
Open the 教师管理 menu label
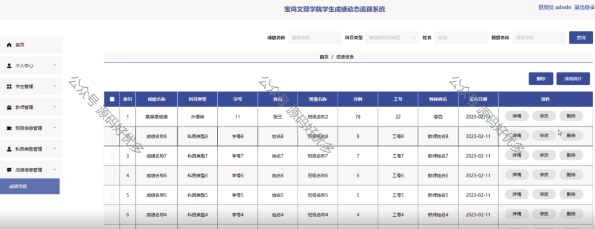(x=24, y=108)
